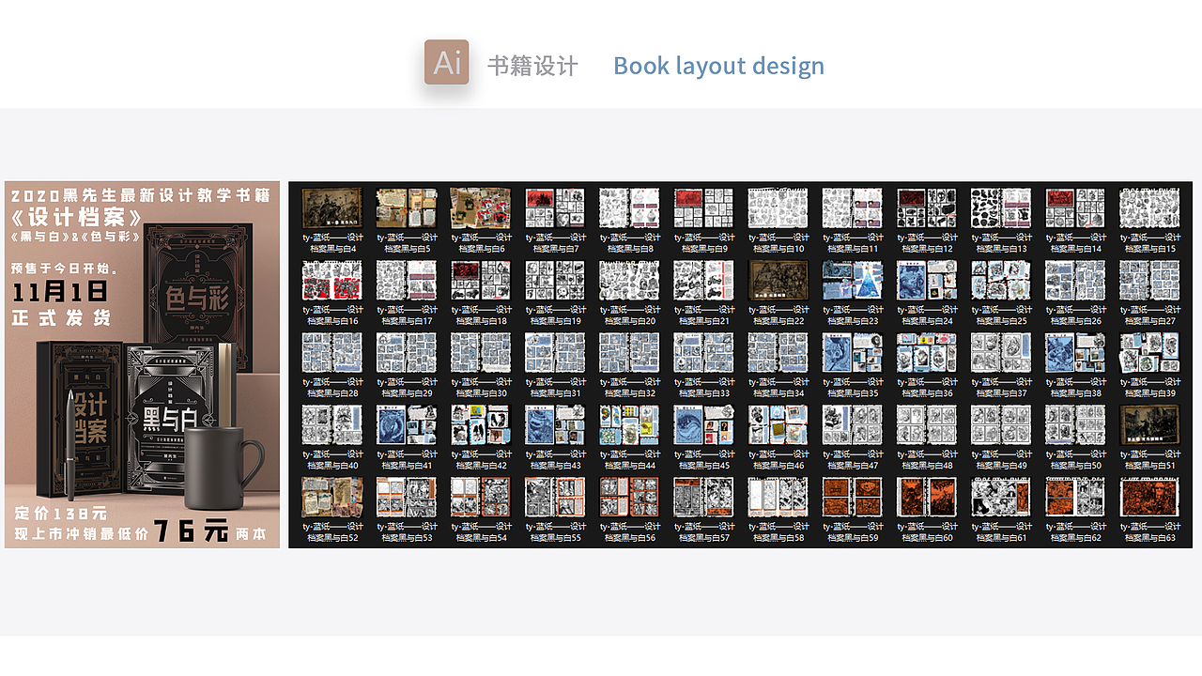Viewport: 1202px width, 676px height.
Task: Open thumbnail 设计档案黑与白53
Action: 407,497
